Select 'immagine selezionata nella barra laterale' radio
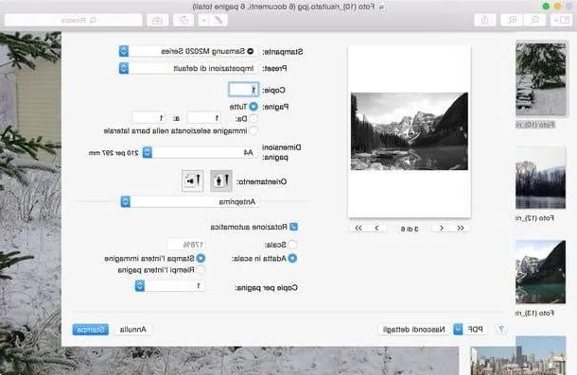 pos(254,130)
